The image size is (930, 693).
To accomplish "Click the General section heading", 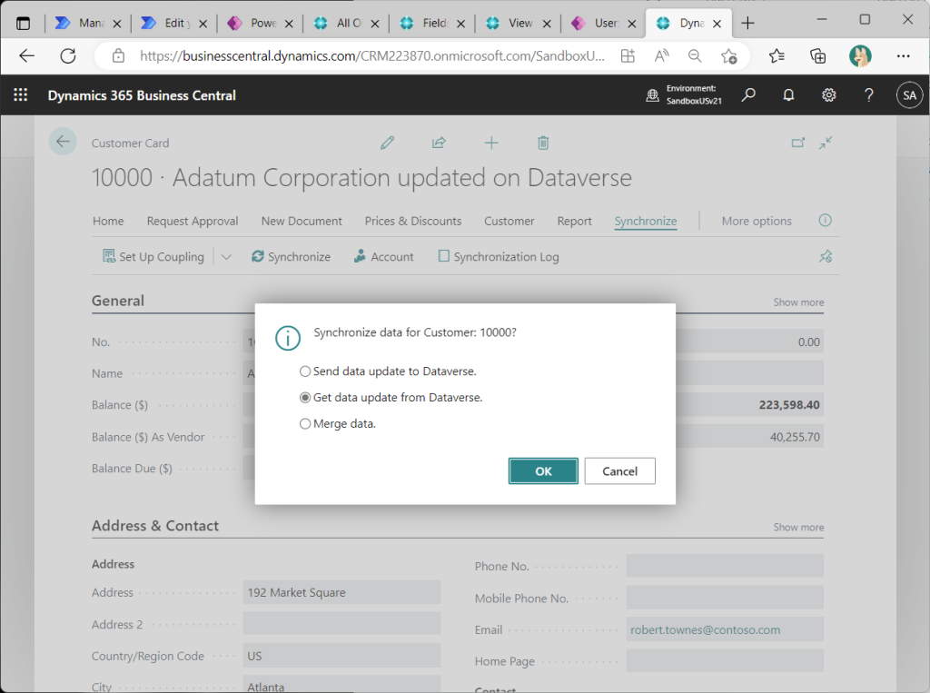I will coord(118,301).
